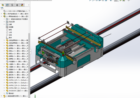140x98 pixels.
Task: Select the 1200-1200 pallet component icon
Action: [x=4, y=11]
